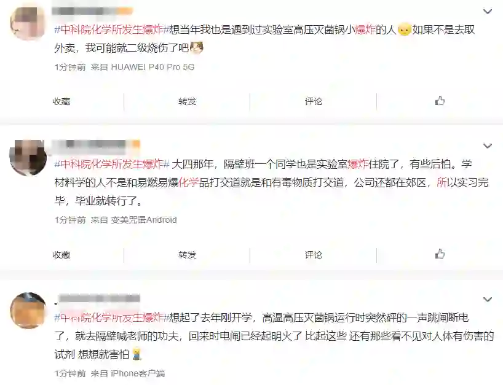This screenshot has height=385, width=503.
Task: Click 转发 under the second post
Action: 187,255
